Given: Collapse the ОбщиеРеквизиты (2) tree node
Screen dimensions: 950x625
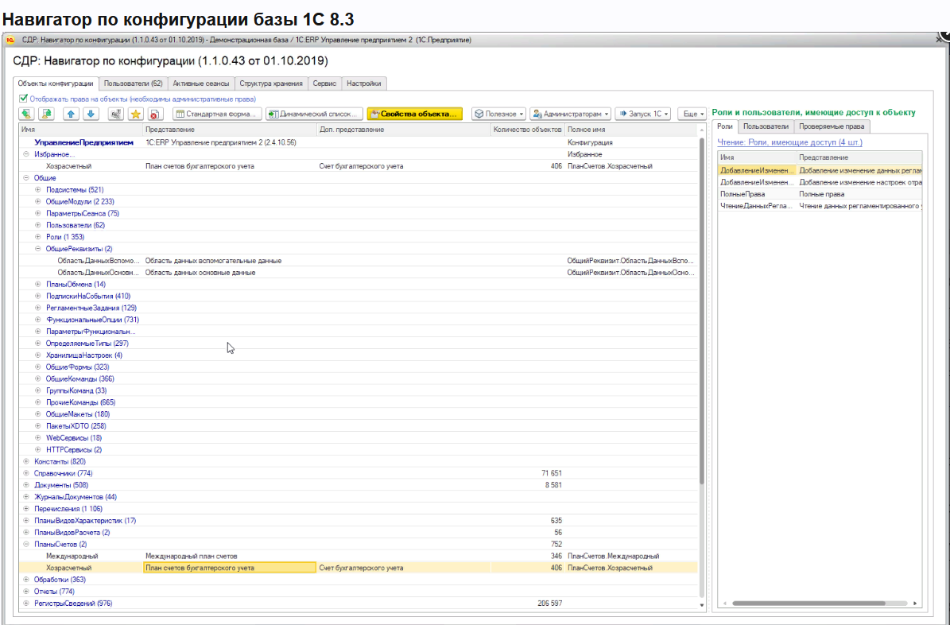Looking at the screenshot, I should 37,249.
